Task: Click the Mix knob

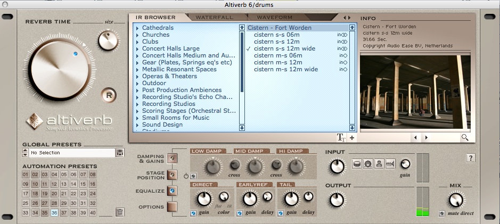Action: point(456,200)
